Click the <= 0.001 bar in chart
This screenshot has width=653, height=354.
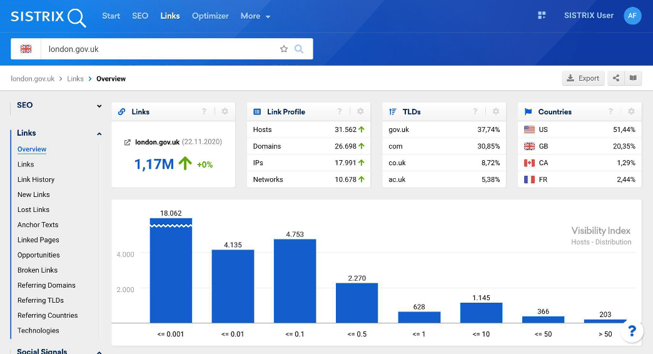point(171,271)
